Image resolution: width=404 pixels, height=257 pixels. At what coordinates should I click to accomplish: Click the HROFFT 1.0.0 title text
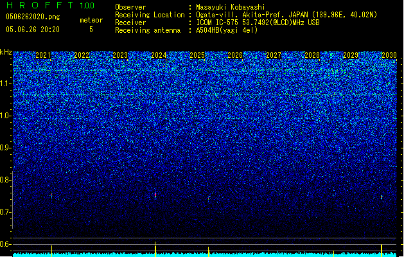click(50, 5)
